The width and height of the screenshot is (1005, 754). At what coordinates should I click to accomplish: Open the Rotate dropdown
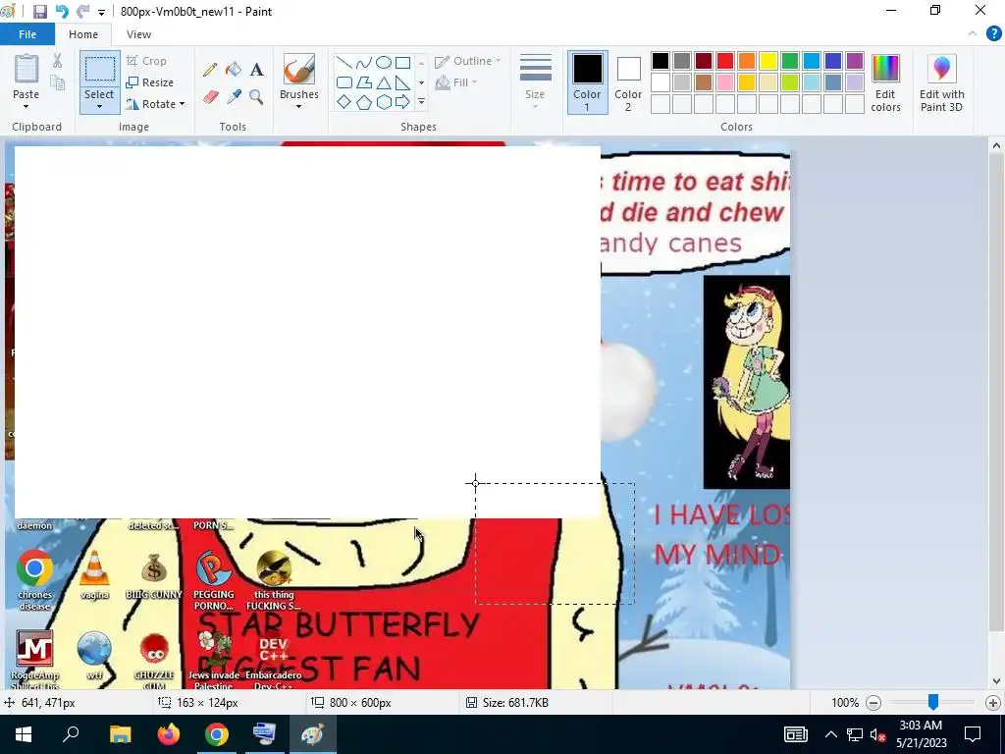(155, 104)
